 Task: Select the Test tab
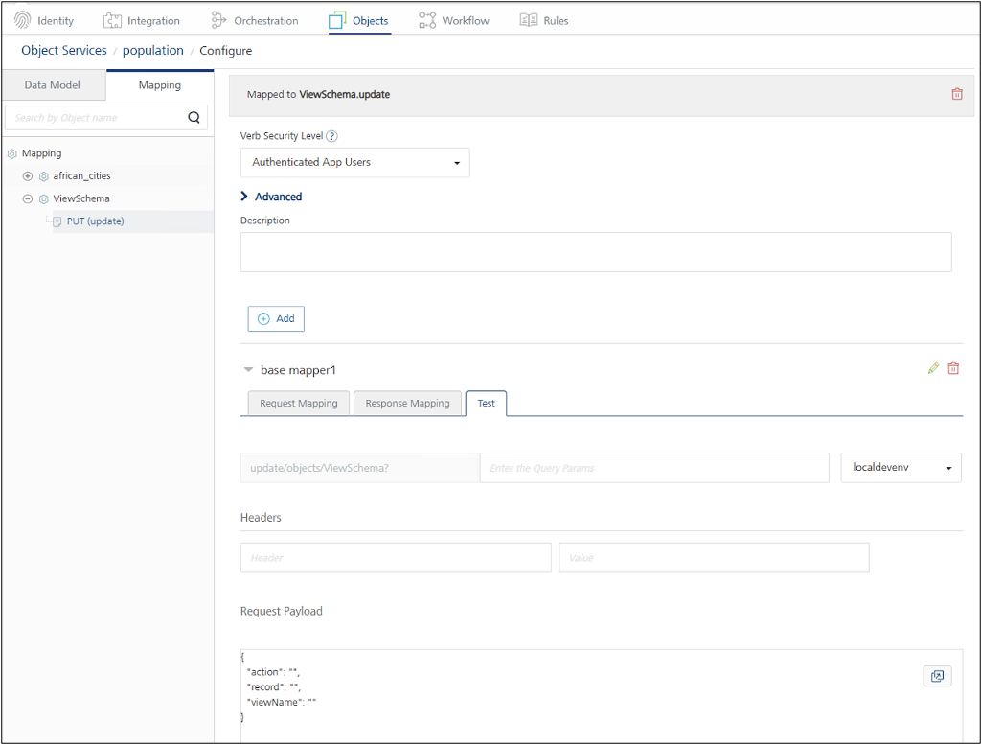point(486,403)
